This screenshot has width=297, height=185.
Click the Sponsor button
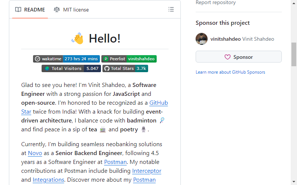point(238,57)
